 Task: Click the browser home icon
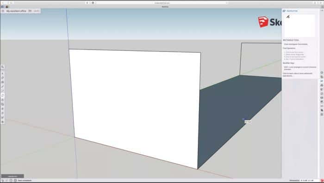click(93, 3)
